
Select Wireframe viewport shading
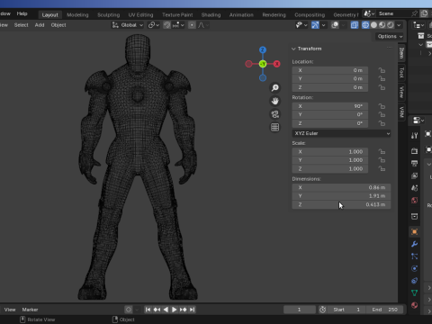(365, 25)
